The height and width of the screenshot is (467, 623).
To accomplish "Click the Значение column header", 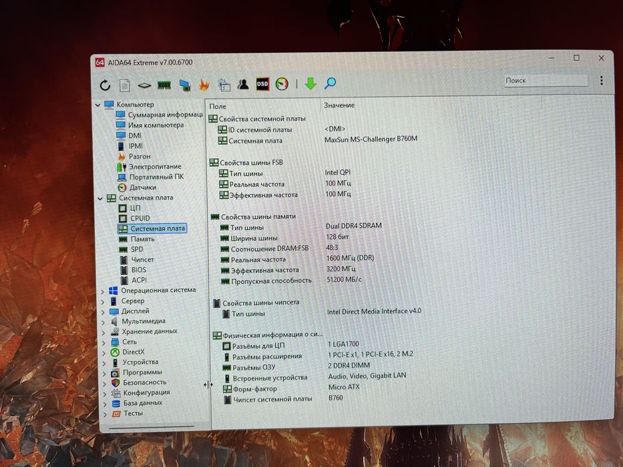I will coord(339,105).
